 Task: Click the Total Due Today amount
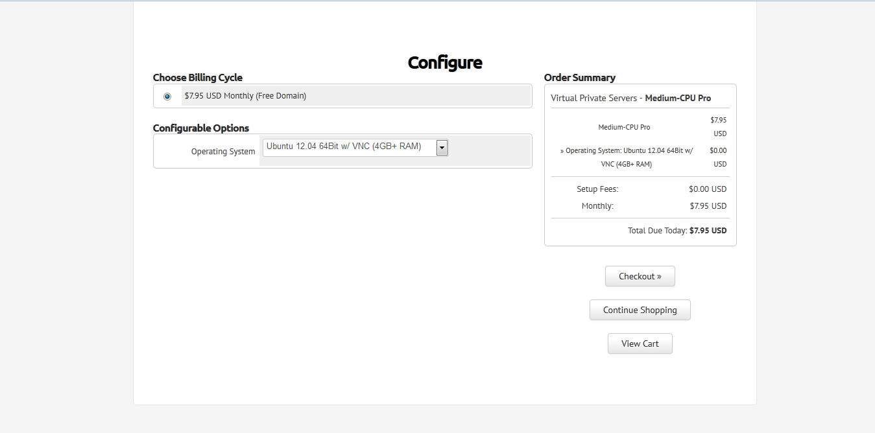[708, 231]
